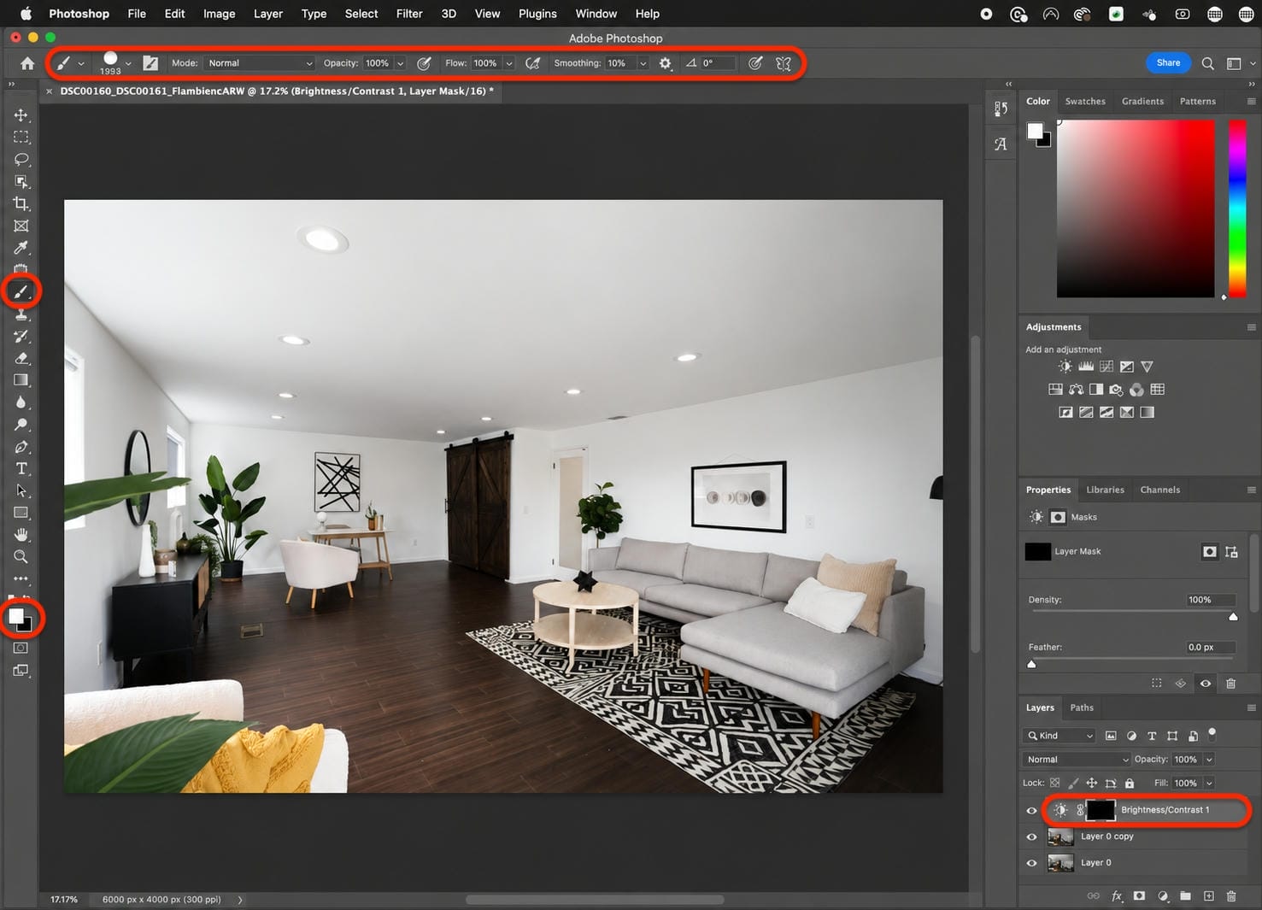Open the brush smoothing options gear

pyautogui.click(x=666, y=63)
